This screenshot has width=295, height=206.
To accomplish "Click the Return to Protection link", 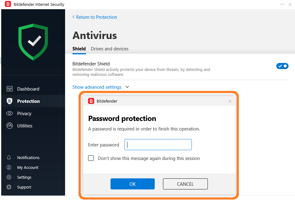I will [96, 17].
